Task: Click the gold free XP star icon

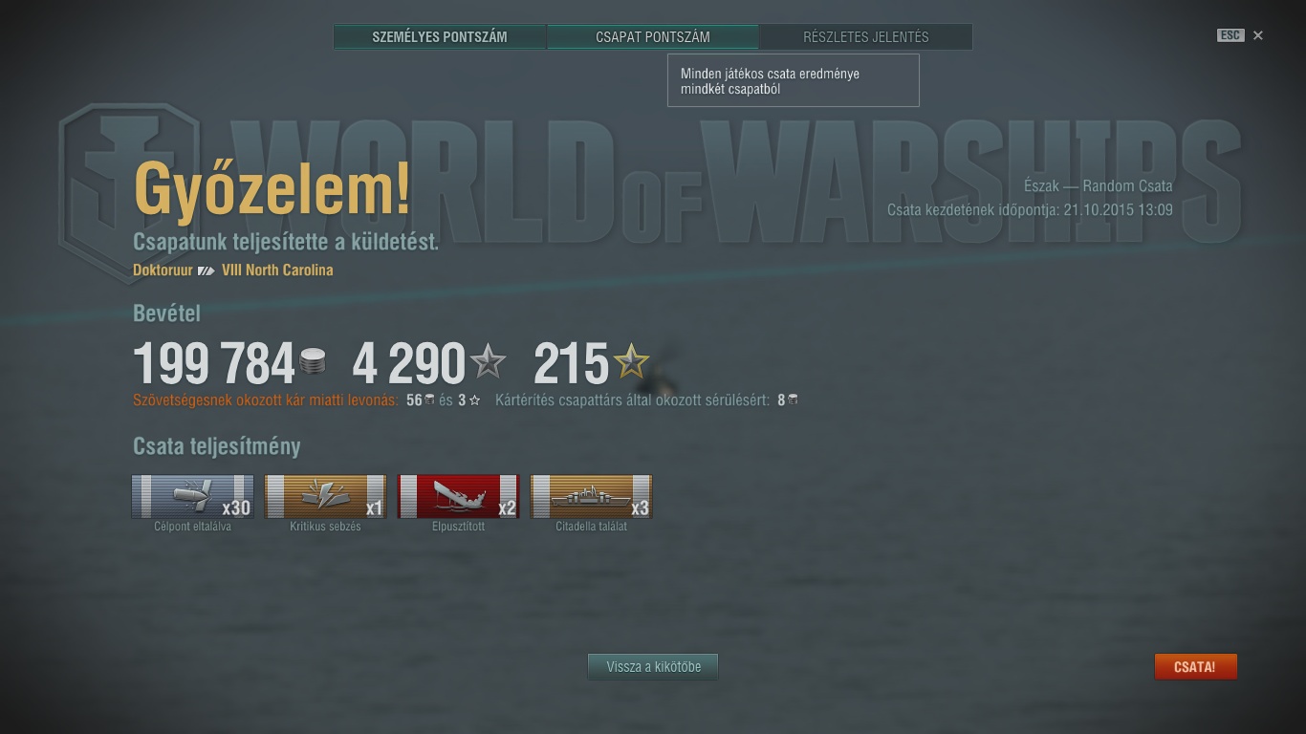Action: point(631,362)
